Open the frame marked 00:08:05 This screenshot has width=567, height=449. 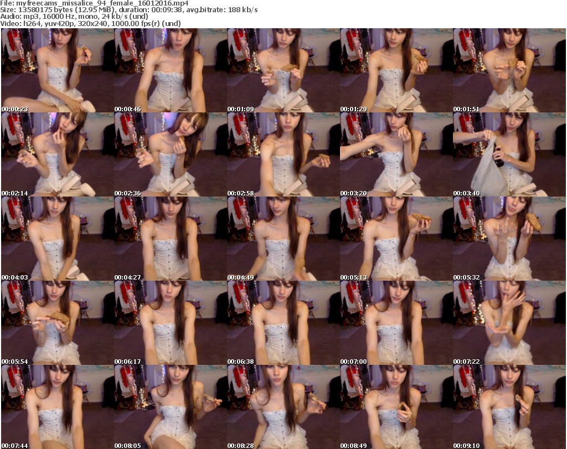(171, 407)
